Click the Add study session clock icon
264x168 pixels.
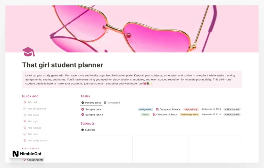(24, 141)
